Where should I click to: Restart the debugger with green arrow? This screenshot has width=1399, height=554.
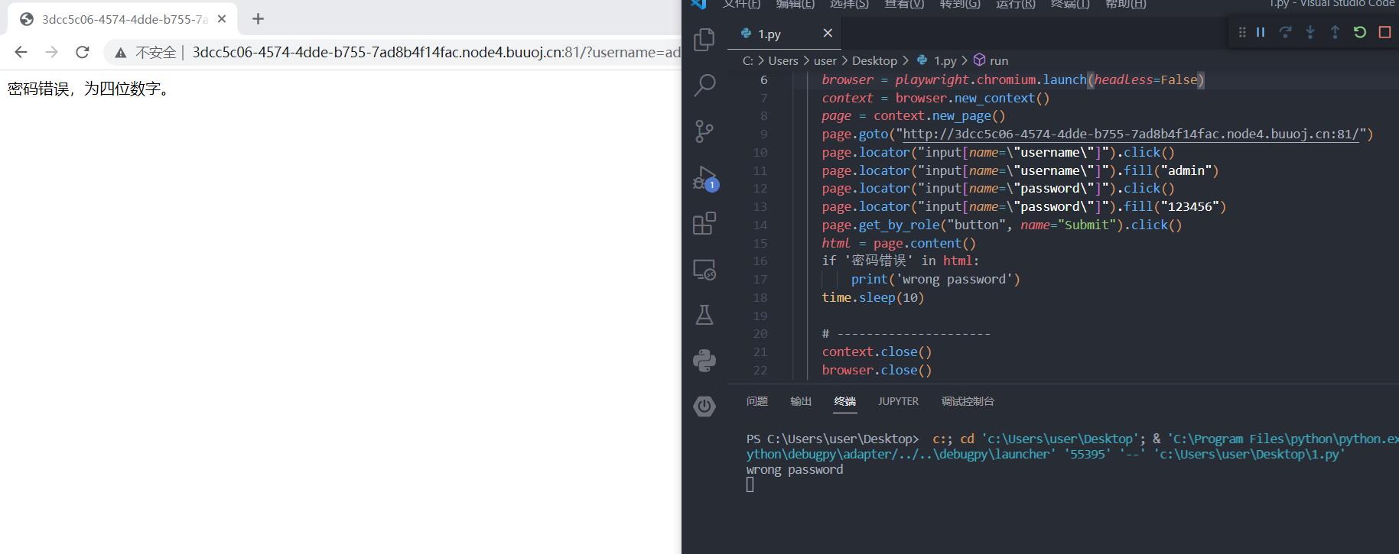tap(1359, 32)
